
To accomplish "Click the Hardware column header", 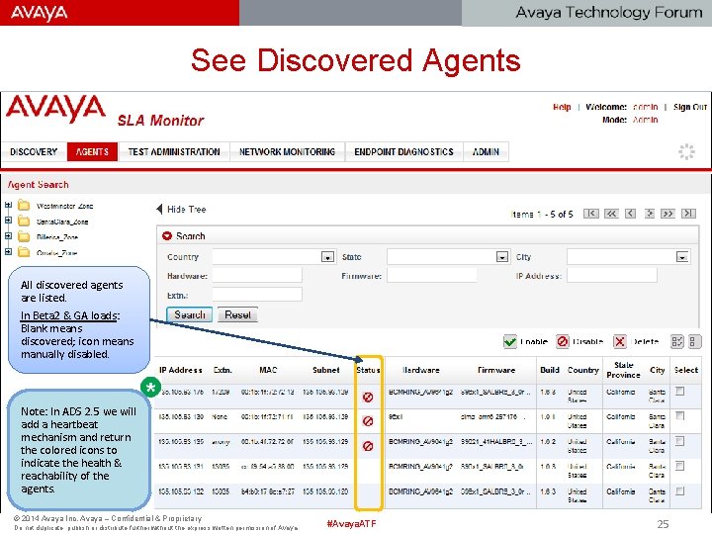I will point(421,370).
